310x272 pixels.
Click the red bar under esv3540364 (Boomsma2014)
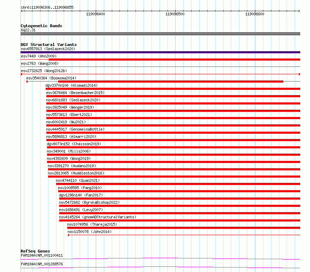coord(171,81)
